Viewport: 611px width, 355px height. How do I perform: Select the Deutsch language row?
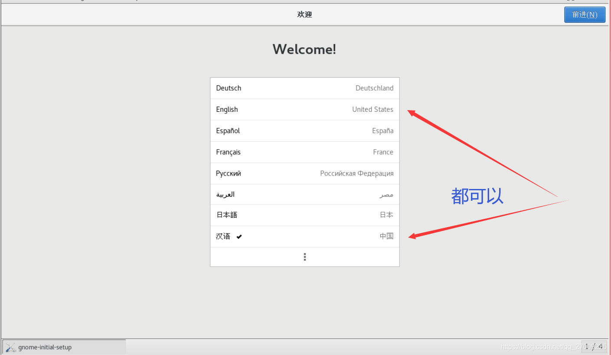304,88
